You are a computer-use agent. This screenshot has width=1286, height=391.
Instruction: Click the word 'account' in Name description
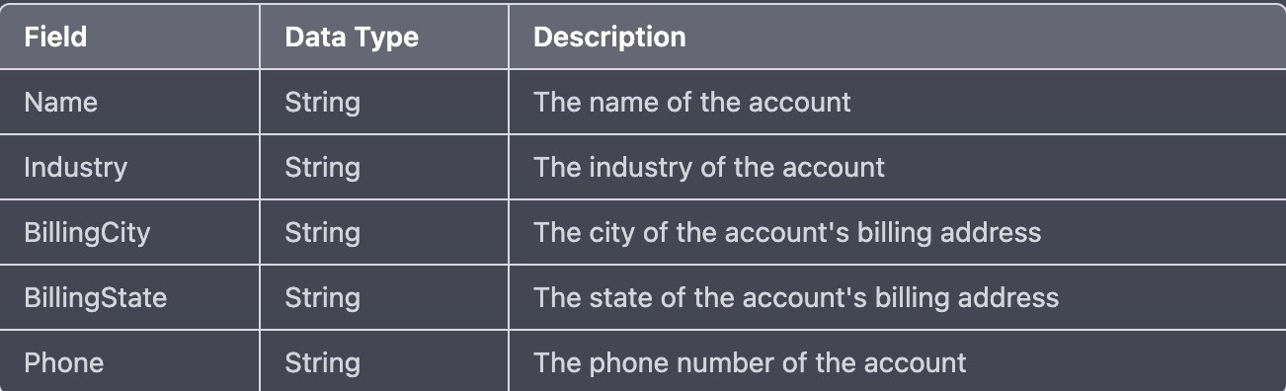click(800, 102)
